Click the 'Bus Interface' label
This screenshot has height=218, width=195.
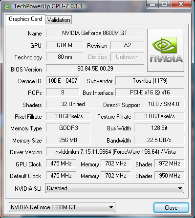tap(98, 93)
